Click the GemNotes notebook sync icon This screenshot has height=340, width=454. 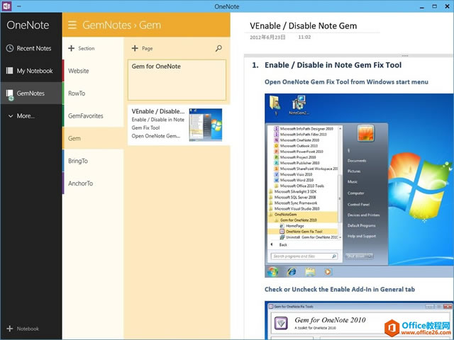coord(10,95)
